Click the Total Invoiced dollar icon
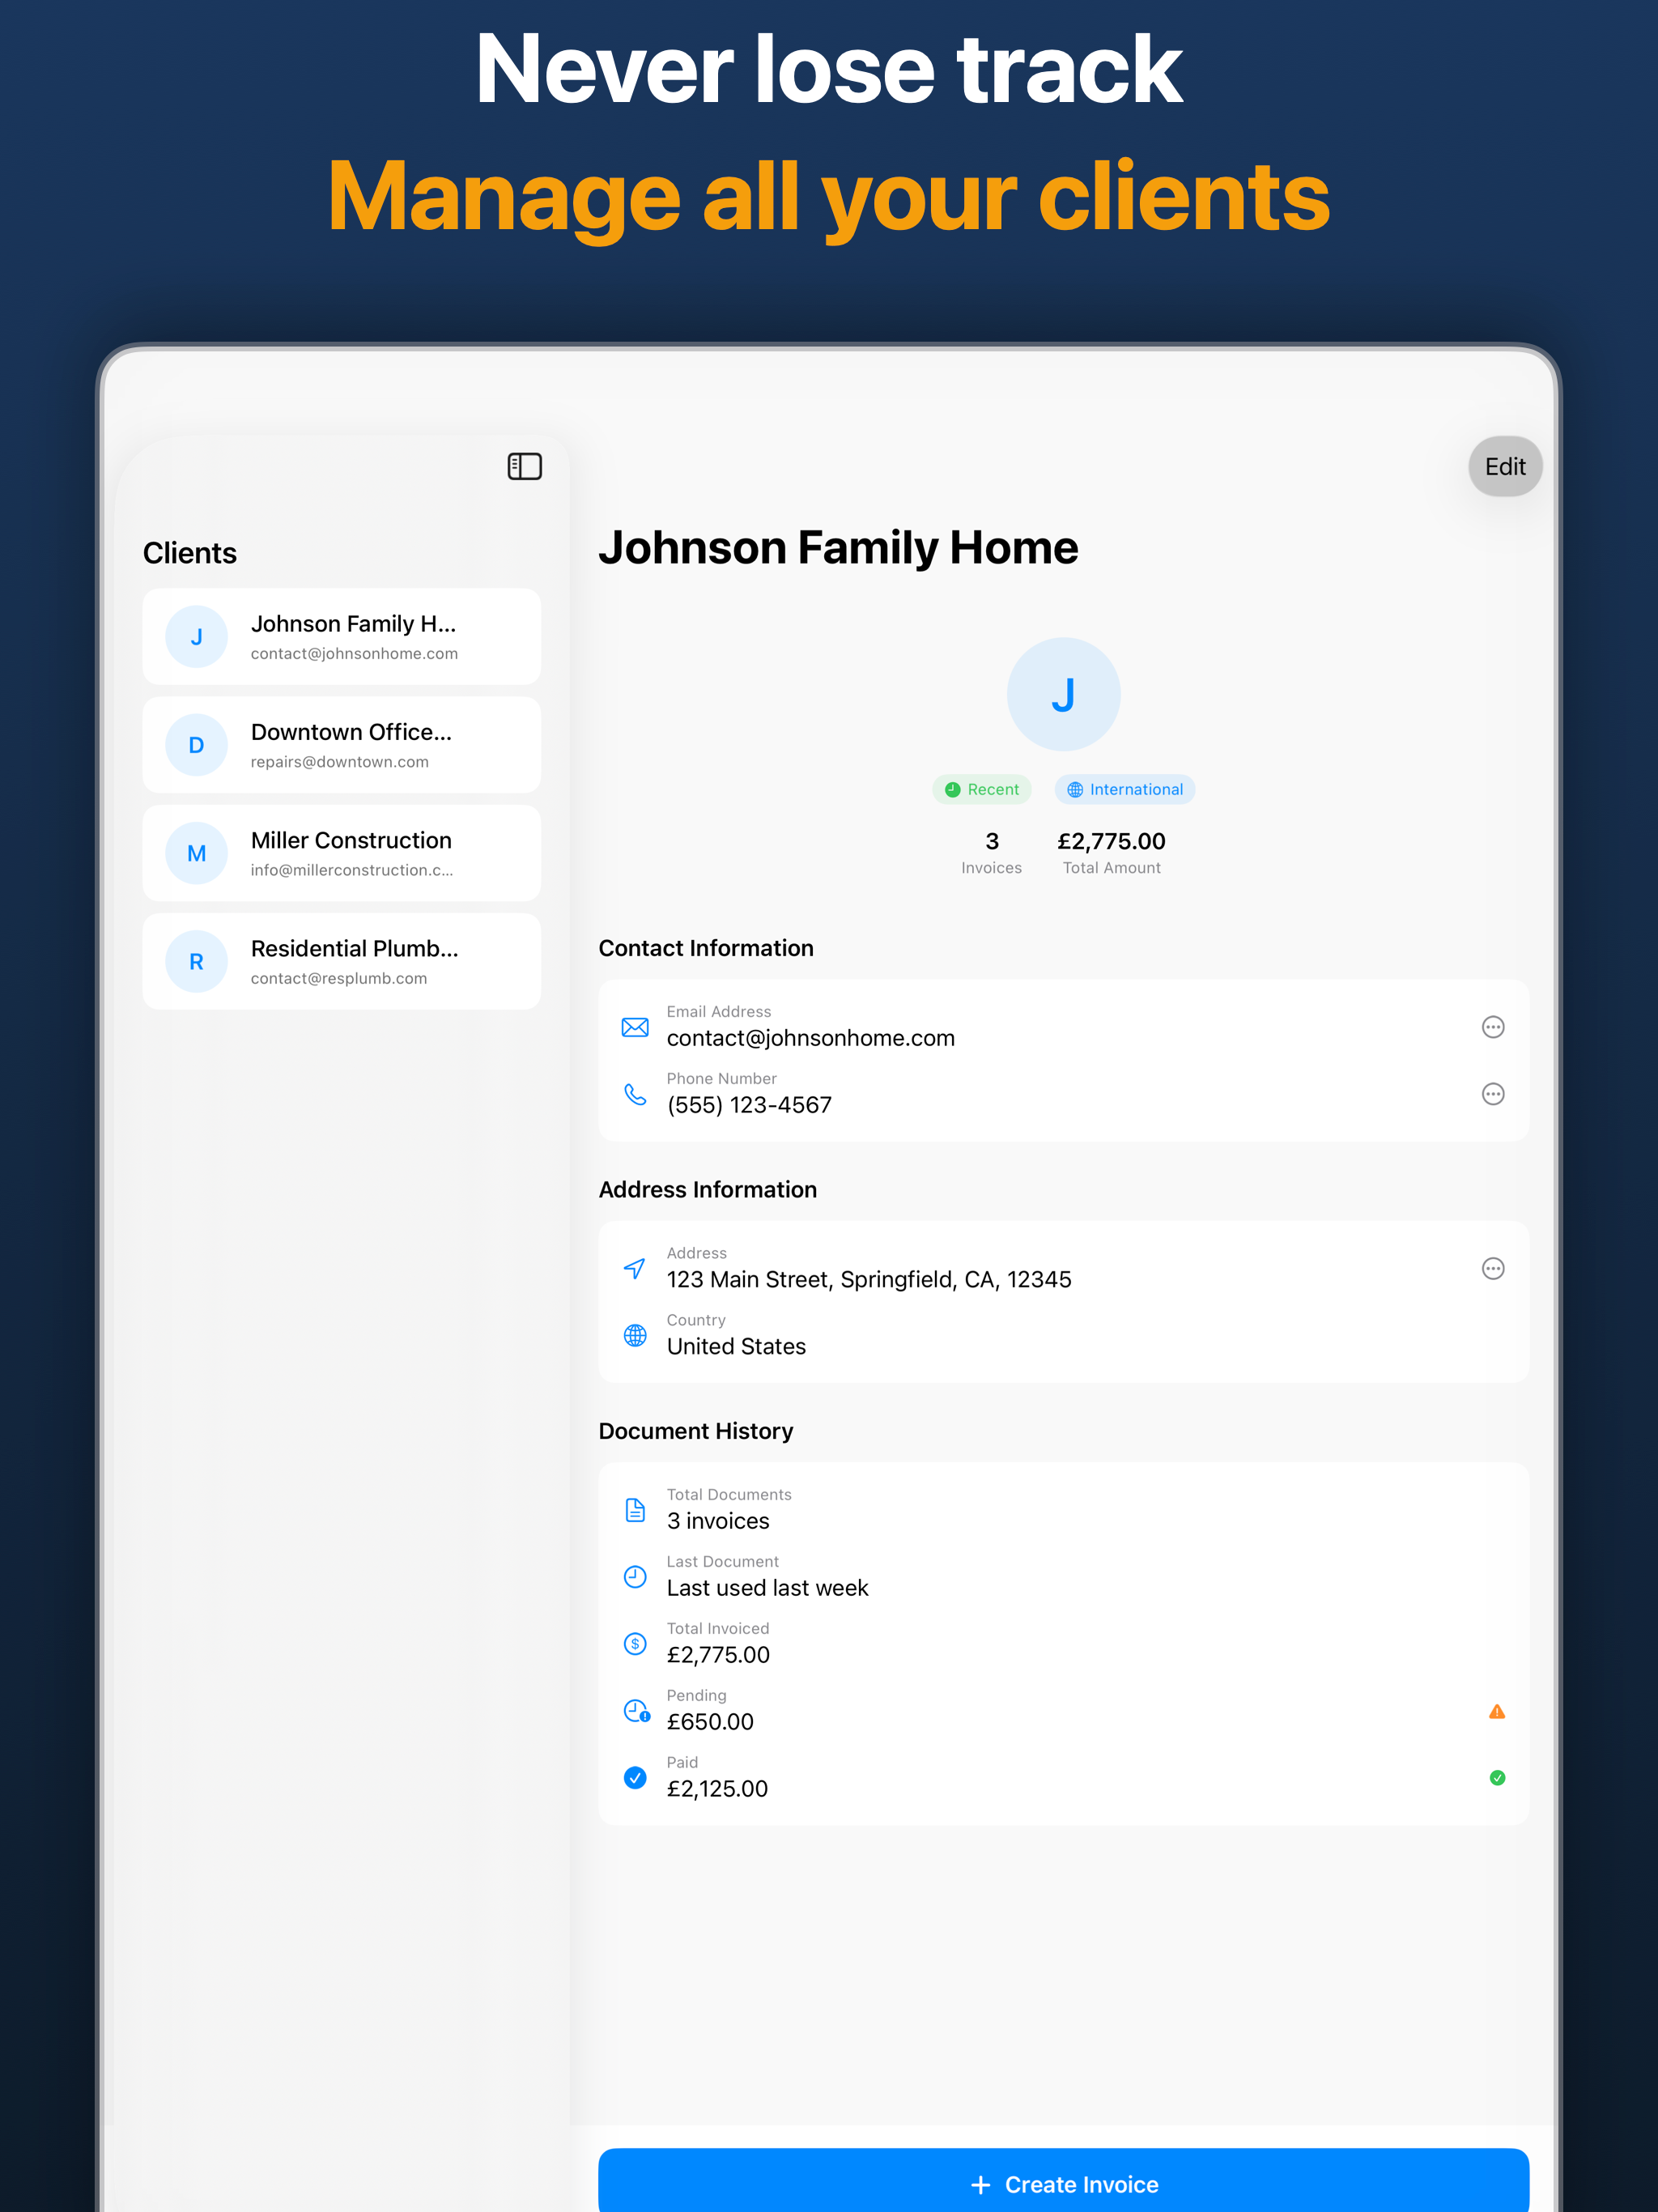The height and width of the screenshot is (2212, 1658). click(635, 1643)
